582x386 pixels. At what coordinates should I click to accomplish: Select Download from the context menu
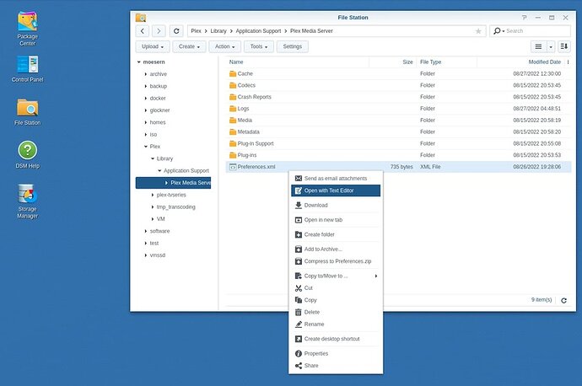pyautogui.click(x=336, y=205)
